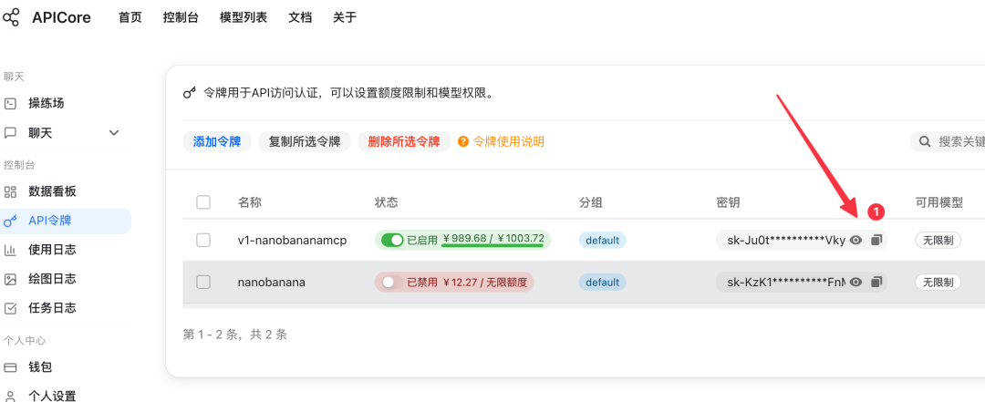Click the 添加令牌 button

pyautogui.click(x=217, y=142)
